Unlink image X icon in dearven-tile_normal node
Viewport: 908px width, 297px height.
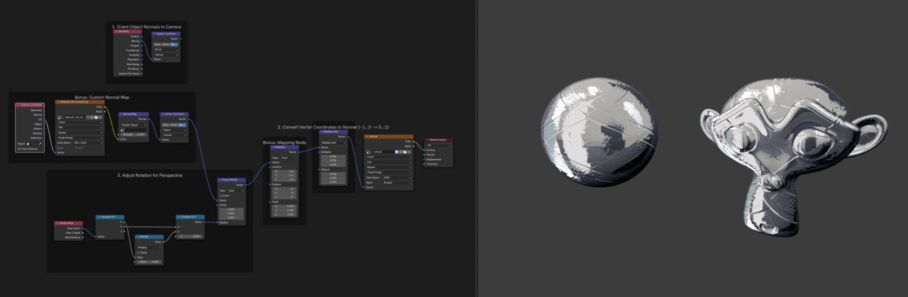pos(101,117)
